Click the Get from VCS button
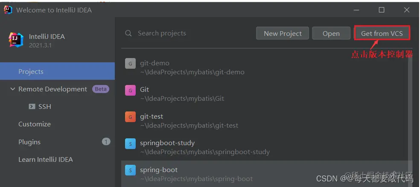 382,33
